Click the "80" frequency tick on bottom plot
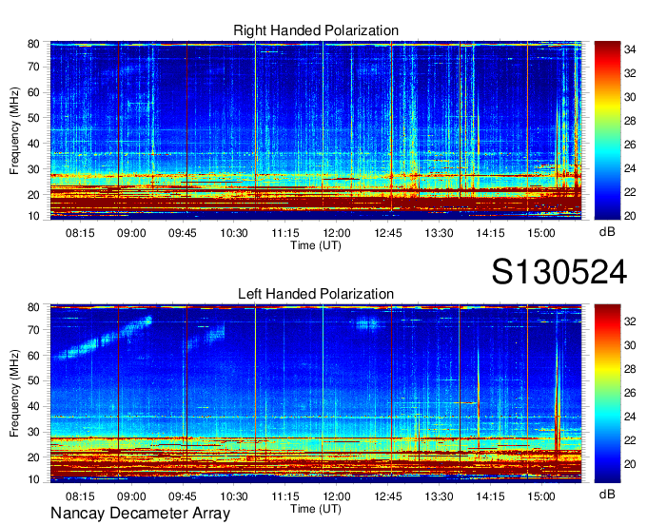 pyautogui.click(x=33, y=307)
